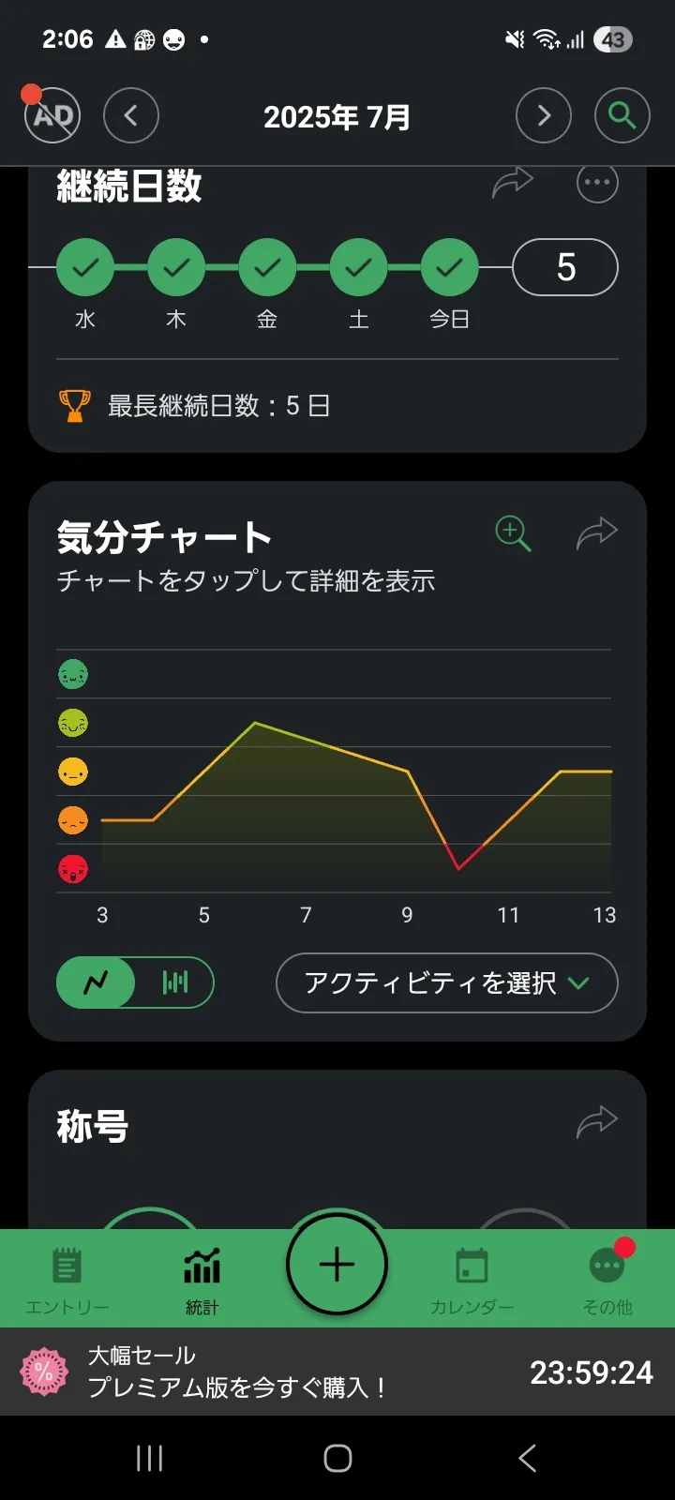Share the 気分チャート card
This screenshot has width=675, height=1500.
tap(597, 532)
